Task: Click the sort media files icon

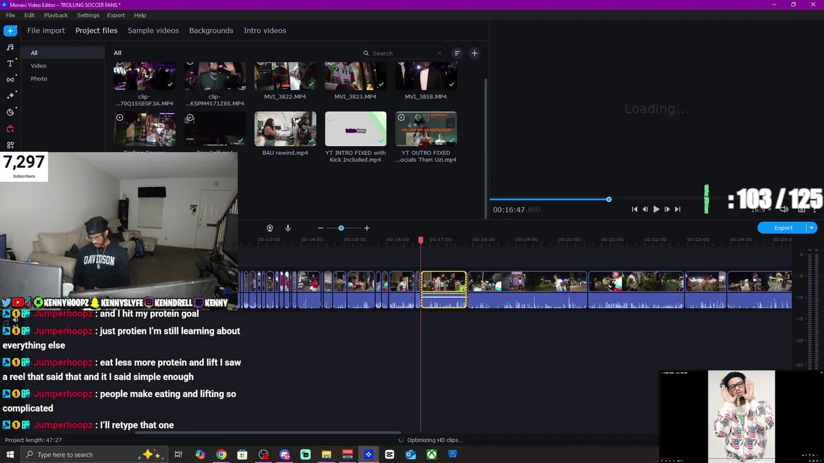Action: pyautogui.click(x=457, y=53)
